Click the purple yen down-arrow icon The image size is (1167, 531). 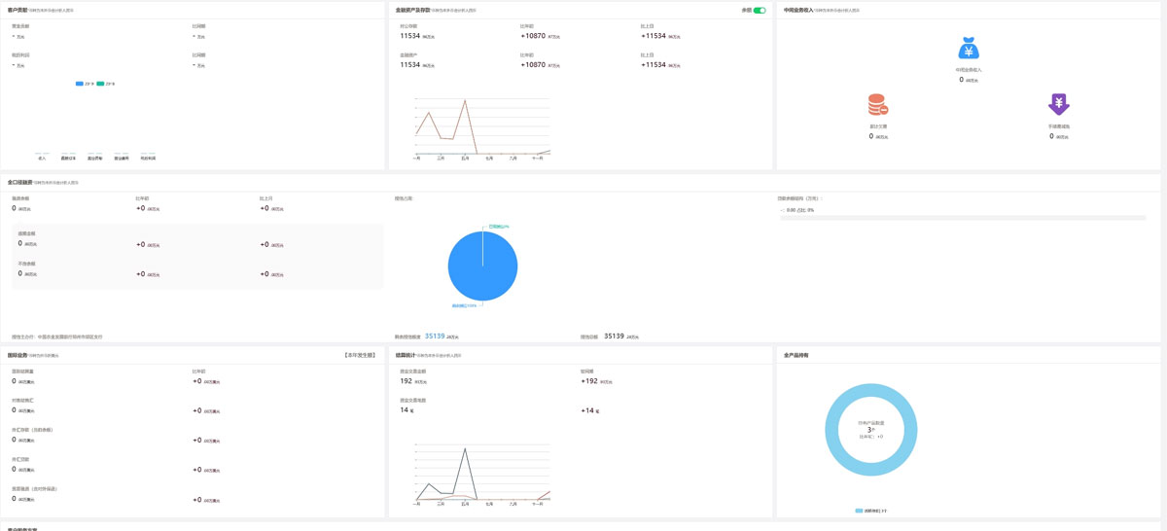(1058, 104)
